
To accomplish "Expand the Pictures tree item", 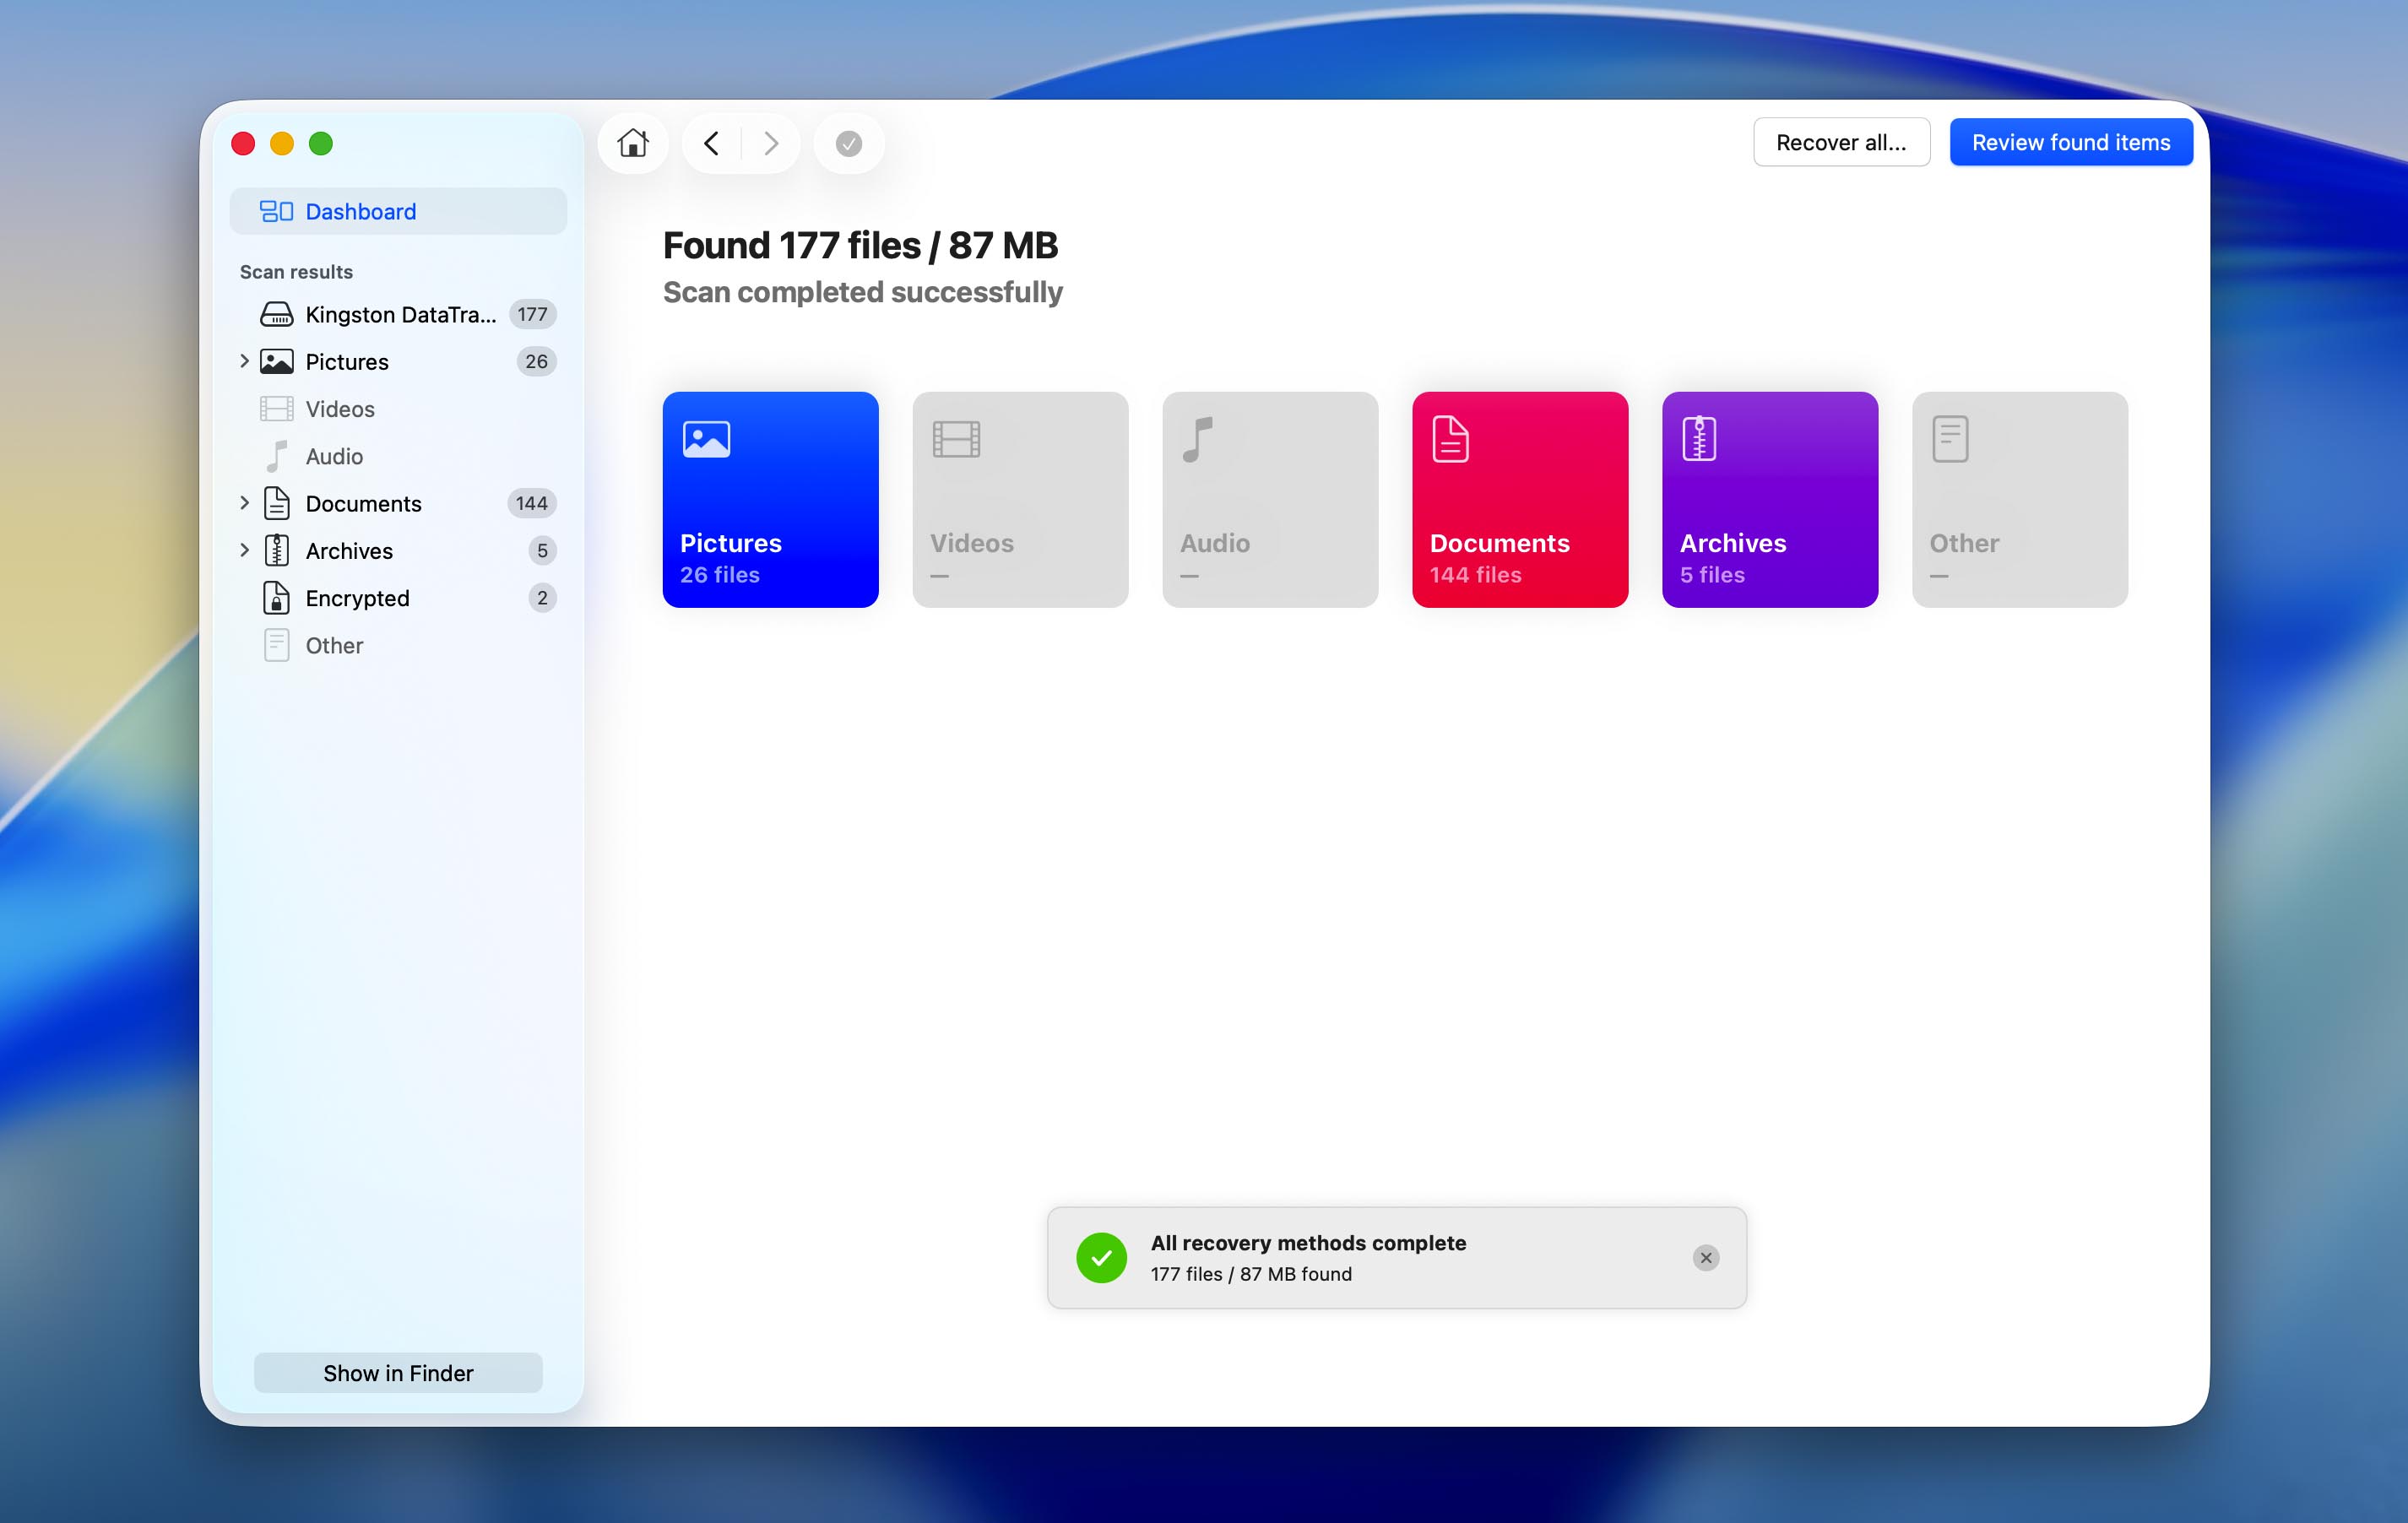I will [244, 361].
